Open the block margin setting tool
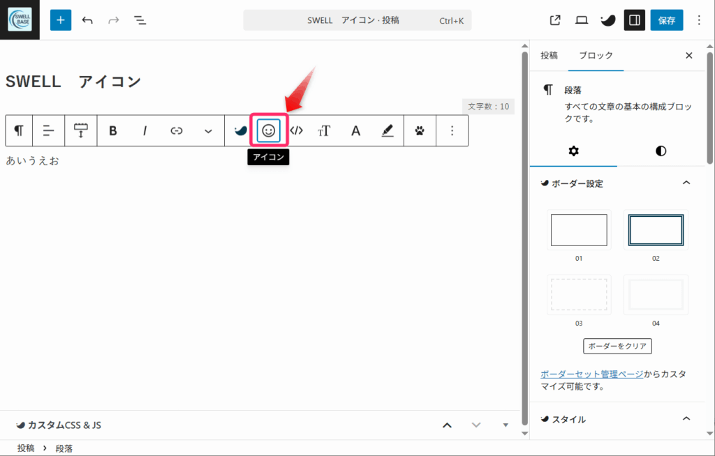Viewport: 715px width, 456px height. click(x=81, y=131)
